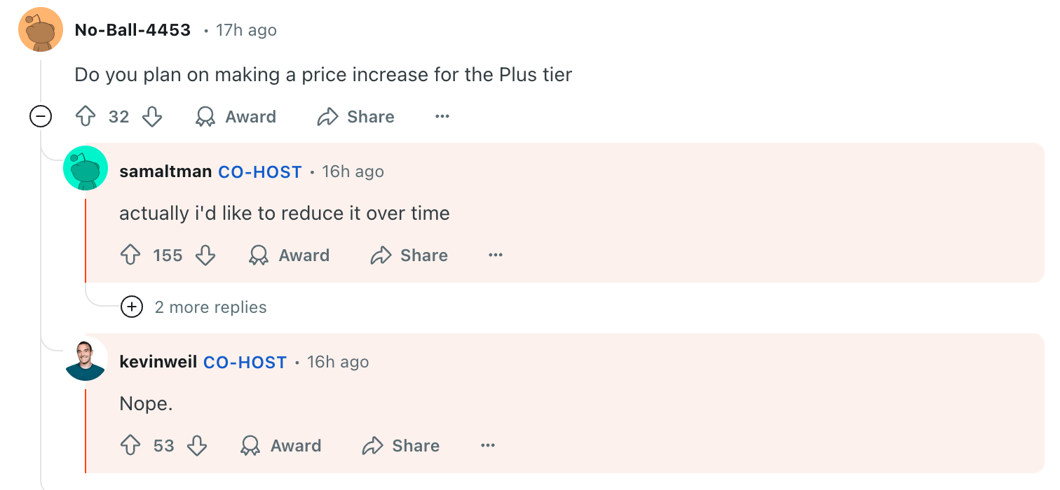Upvote kevinweil's "Nope." reply
The width and height of the screenshot is (1060, 490).
[130, 446]
